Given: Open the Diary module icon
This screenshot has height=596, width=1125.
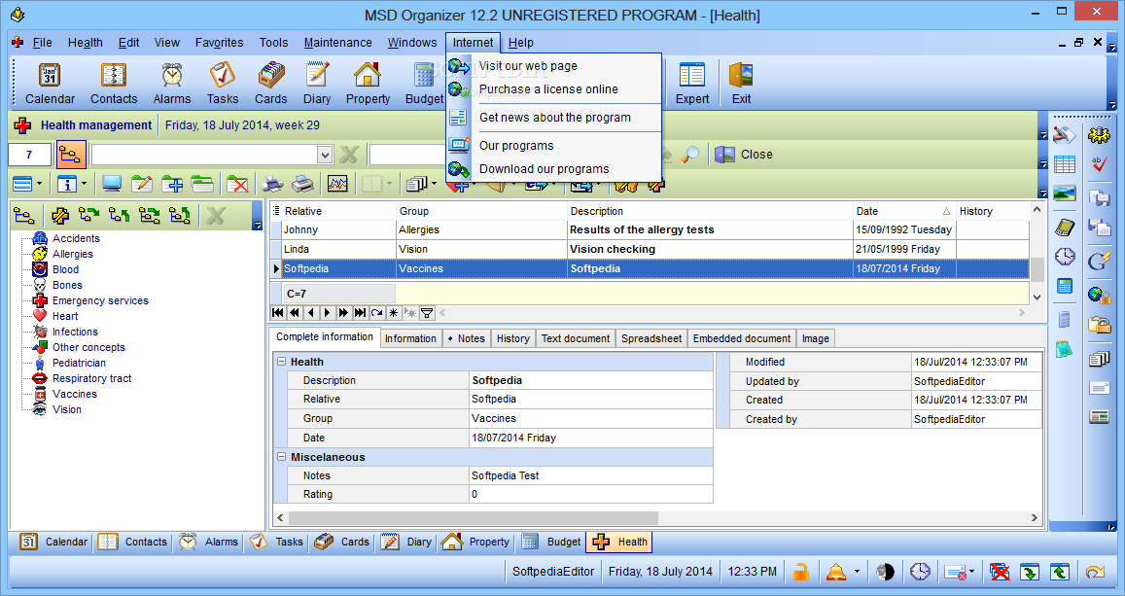Looking at the screenshot, I should (x=316, y=84).
